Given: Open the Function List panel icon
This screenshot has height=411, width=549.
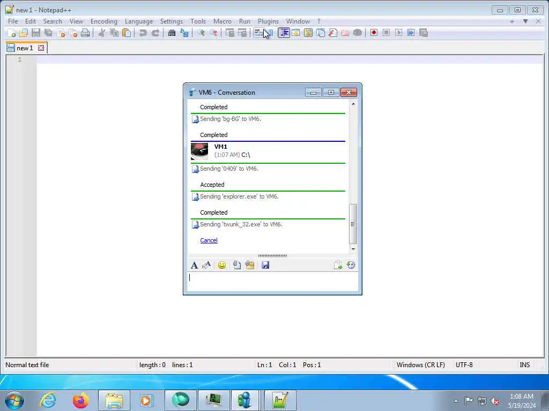Looking at the screenshot, I should coord(332,33).
